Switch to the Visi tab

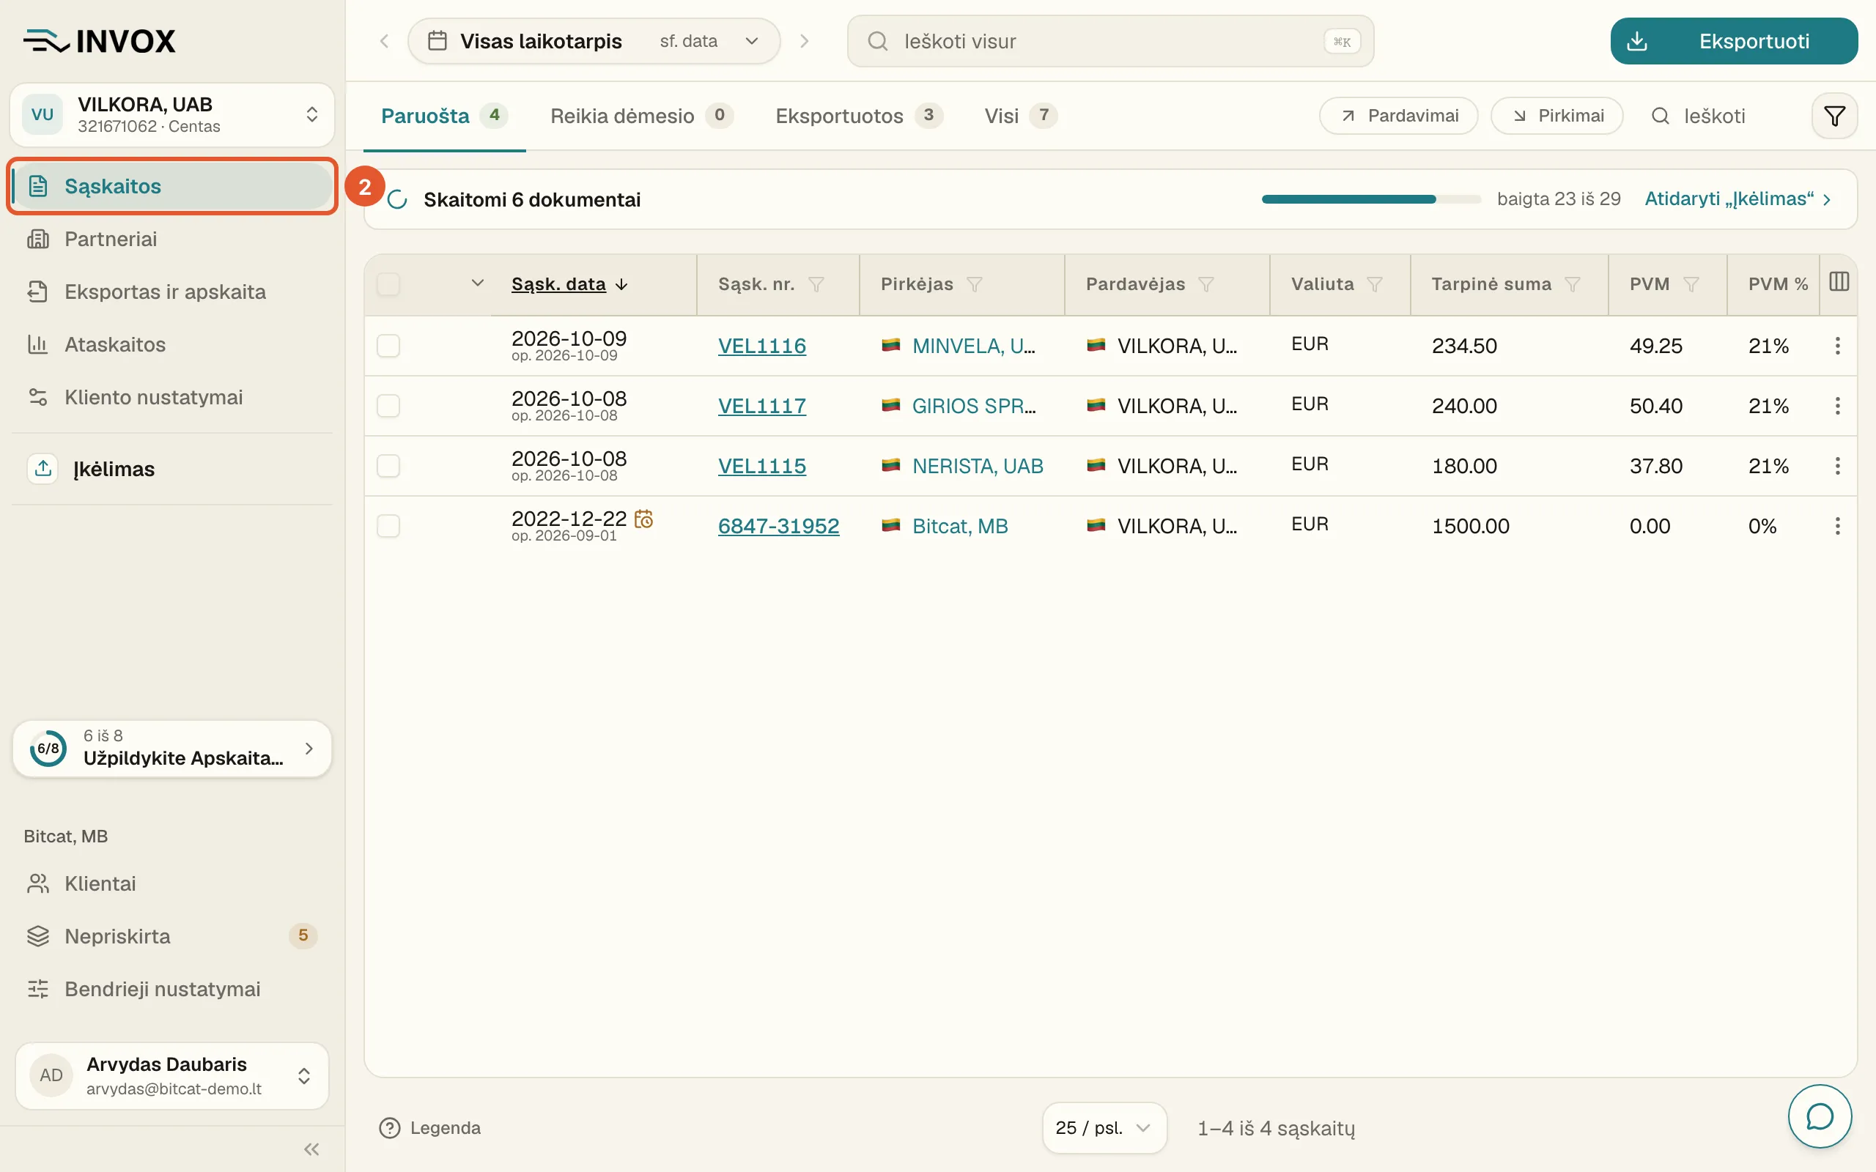tap(1020, 116)
